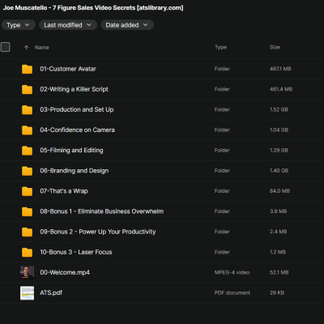
Task: Sort the list by Name column header
Action: coord(42,48)
